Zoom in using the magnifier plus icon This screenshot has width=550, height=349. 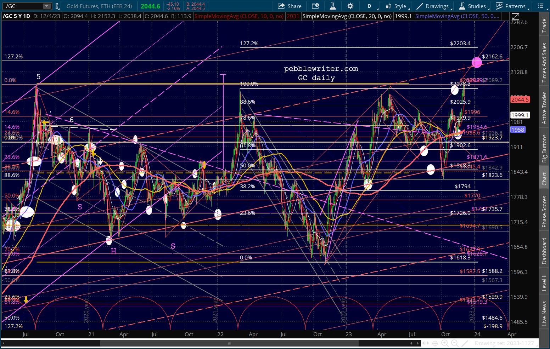pyautogui.click(x=445, y=343)
